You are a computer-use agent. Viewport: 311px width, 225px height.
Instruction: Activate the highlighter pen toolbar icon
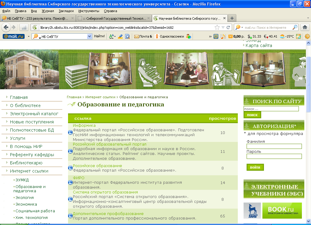120,36
